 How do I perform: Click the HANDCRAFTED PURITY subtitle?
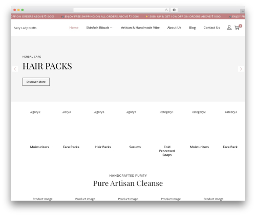tap(128, 176)
